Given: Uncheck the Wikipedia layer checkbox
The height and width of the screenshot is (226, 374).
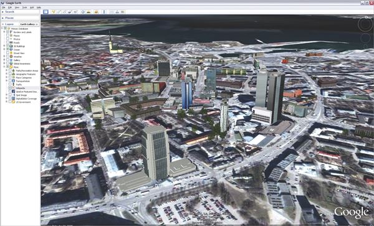Looking at the screenshot, I should [10, 88].
